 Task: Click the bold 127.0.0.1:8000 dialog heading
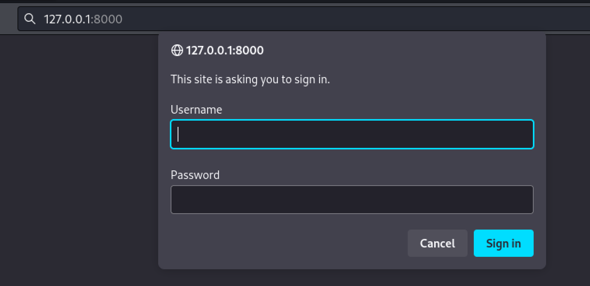coord(225,50)
